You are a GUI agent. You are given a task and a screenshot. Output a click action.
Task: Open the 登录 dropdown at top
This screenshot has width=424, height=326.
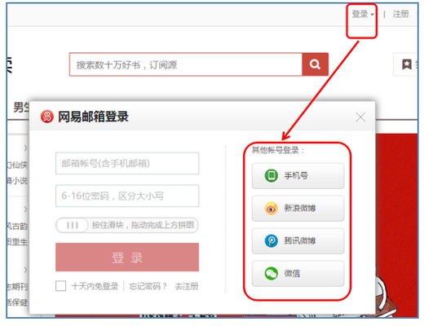(x=363, y=14)
